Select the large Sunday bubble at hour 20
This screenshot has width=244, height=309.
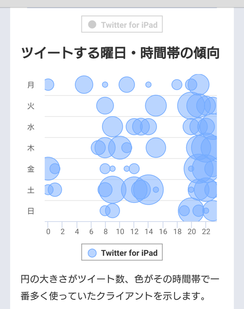[x=191, y=211]
